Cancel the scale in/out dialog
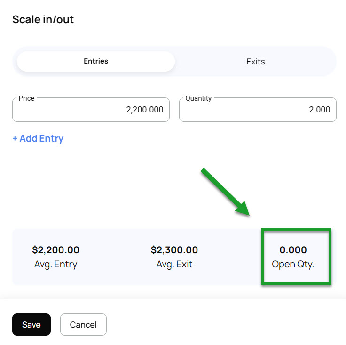Viewport: 346px width, 345px height. [83, 325]
